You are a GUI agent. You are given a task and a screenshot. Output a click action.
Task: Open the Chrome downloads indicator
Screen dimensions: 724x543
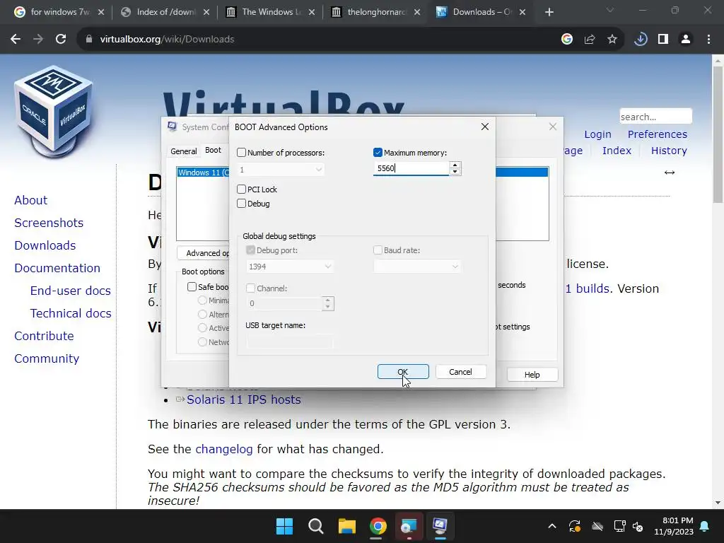pyautogui.click(x=641, y=40)
